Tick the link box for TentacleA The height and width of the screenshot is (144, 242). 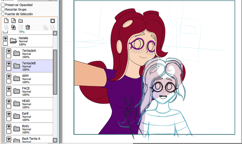(x=9, y=56)
